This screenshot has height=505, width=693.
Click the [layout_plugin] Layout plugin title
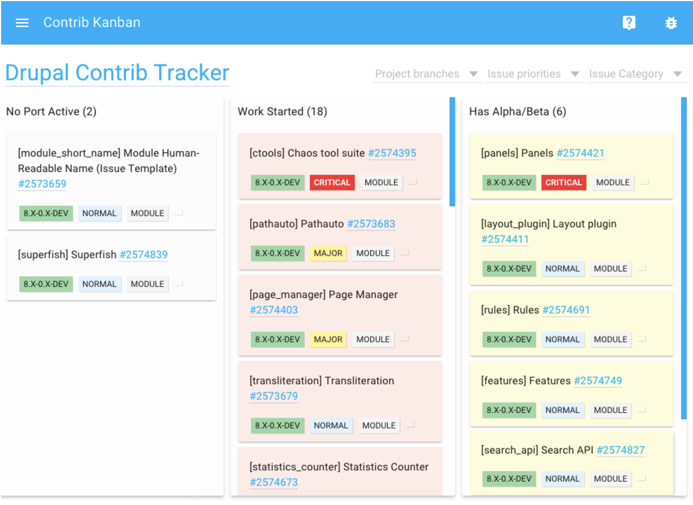549,224
